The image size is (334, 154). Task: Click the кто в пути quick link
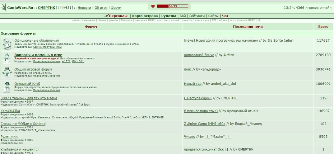pyautogui.click(x=202, y=20)
